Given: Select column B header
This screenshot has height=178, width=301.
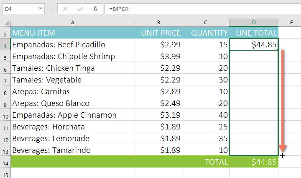Looking at the screenshot, I should (158, 22).
